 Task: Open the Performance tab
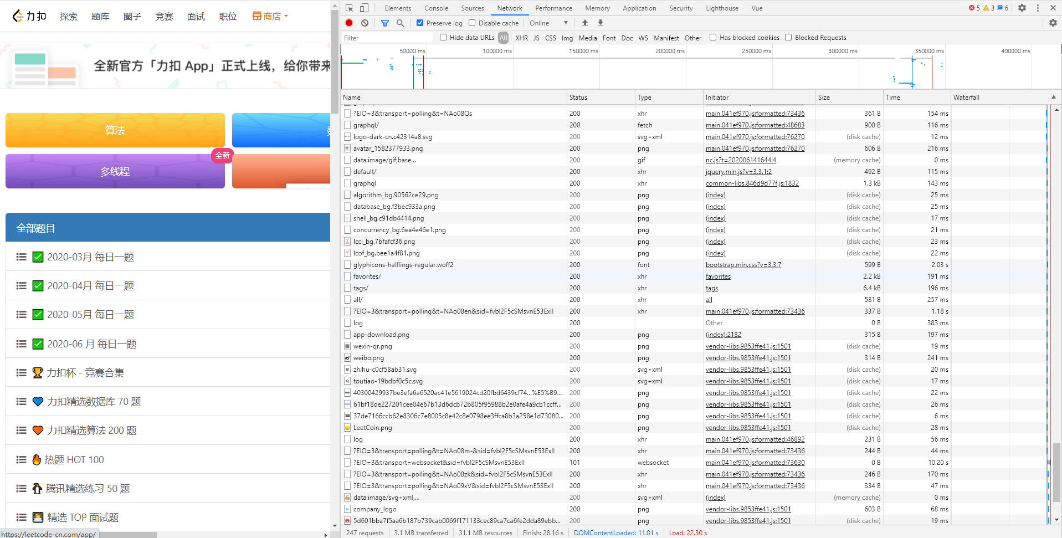(553, 8)
